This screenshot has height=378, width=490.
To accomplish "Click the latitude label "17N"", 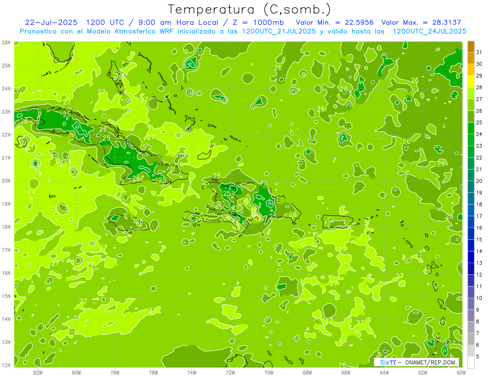I will coord(6,250).
